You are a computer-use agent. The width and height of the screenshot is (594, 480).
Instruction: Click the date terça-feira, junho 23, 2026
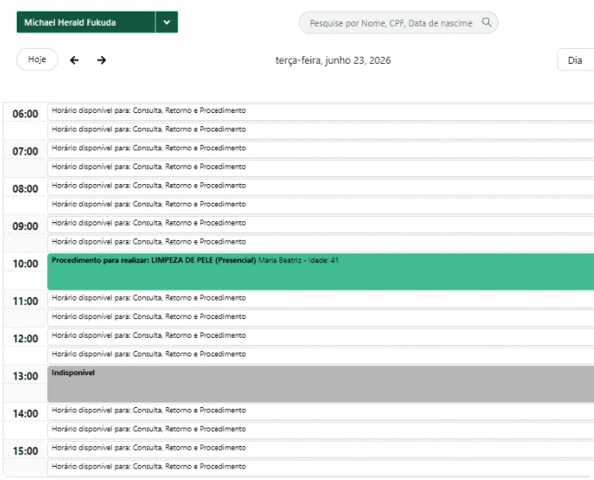(333, 60)
